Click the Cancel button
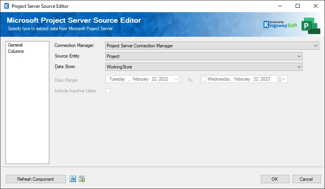 [x=306, y=179]
